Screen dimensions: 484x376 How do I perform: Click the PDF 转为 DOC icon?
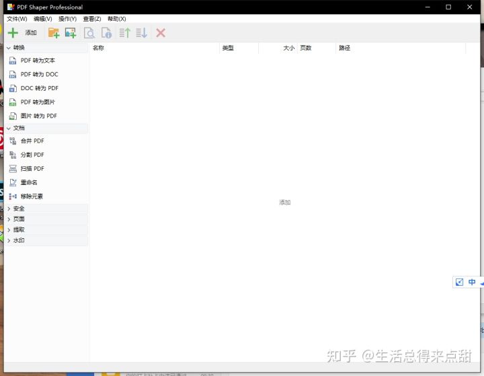(13, 75)
